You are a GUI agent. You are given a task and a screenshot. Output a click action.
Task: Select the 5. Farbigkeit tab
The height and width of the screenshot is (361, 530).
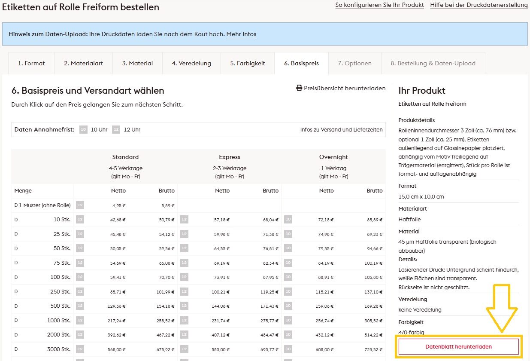pos(248,63)
